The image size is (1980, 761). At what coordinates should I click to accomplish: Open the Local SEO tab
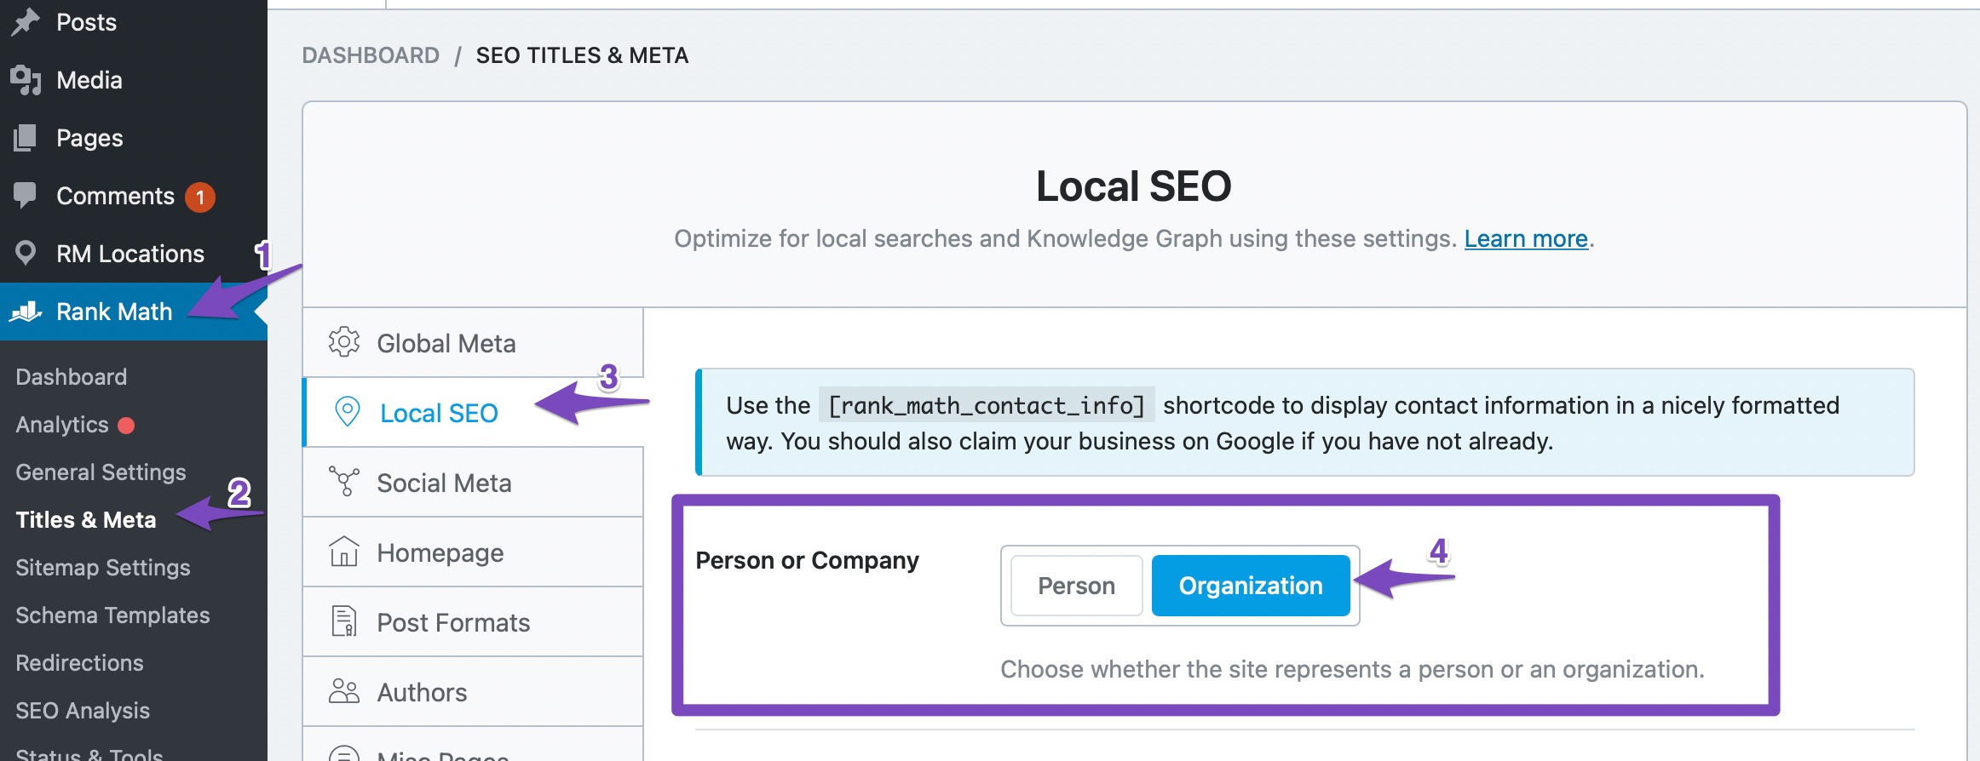point(438,413)
